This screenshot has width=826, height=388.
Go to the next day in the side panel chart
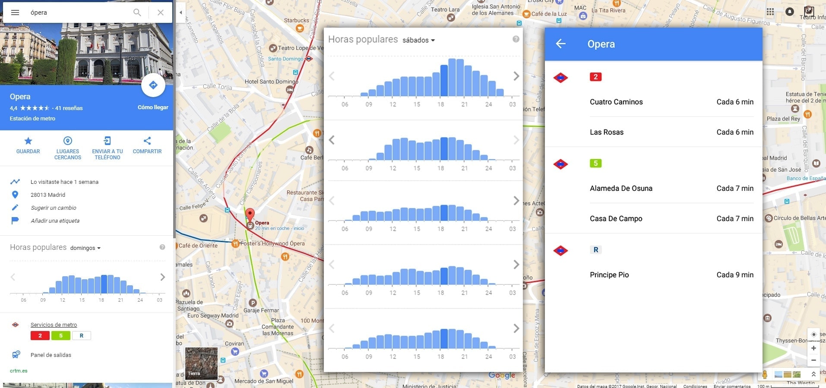click(163, 277)
